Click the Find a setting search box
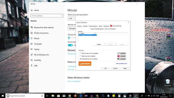Image resolution: width=174 pixels, height=98 pixels. [x=47, y=16]
